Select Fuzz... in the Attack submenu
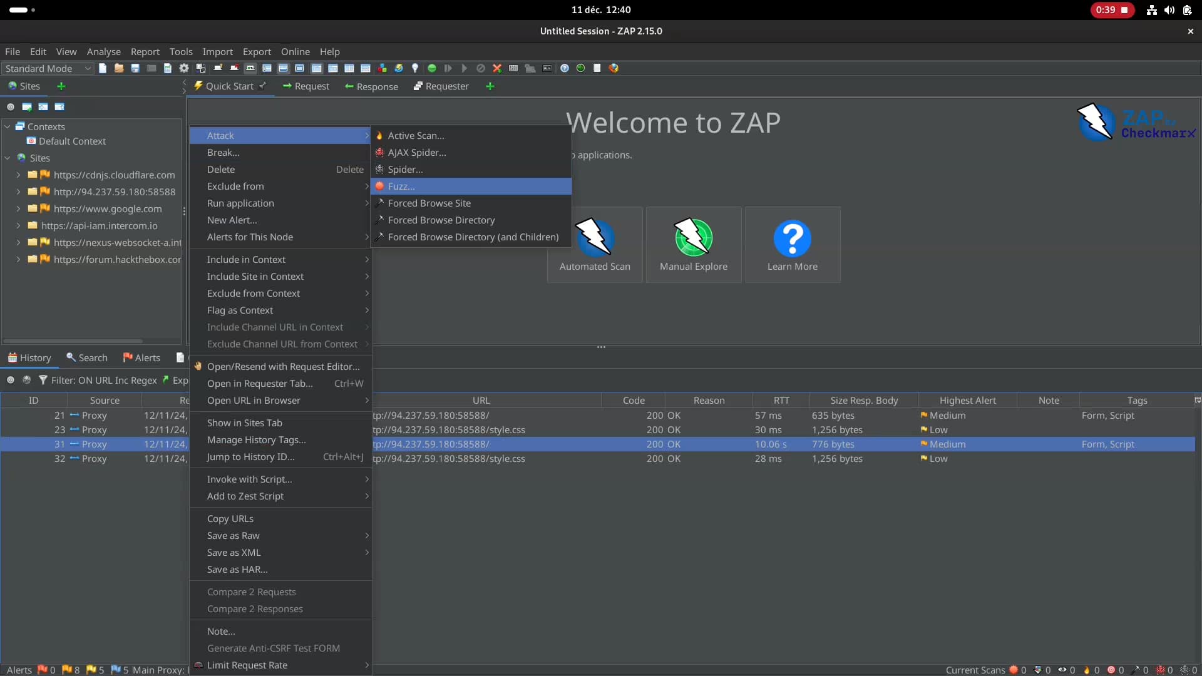Screen dimensions: 1202x676 tap(471, 187)
